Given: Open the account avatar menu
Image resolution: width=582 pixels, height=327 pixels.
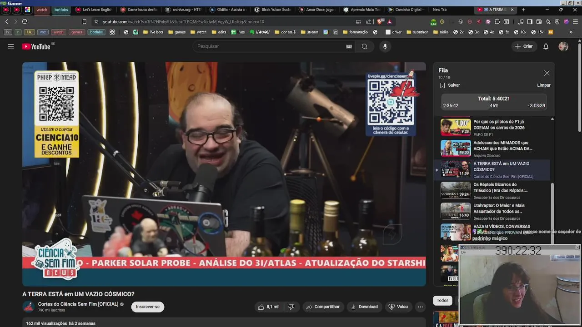Looking at the screenshot, I should click(x=563, y=46).
